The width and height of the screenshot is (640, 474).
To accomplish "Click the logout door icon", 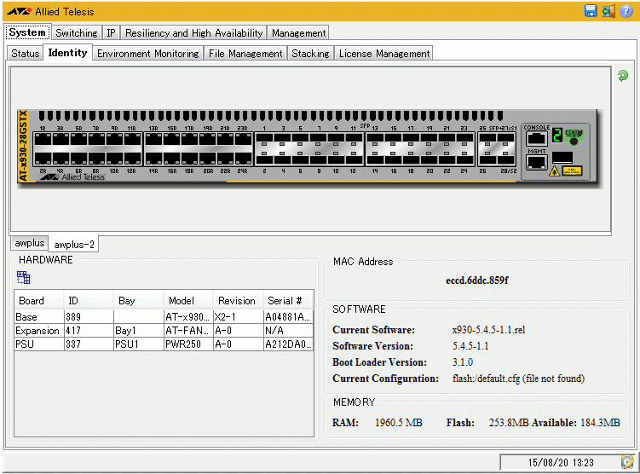I will pos(608,11).
